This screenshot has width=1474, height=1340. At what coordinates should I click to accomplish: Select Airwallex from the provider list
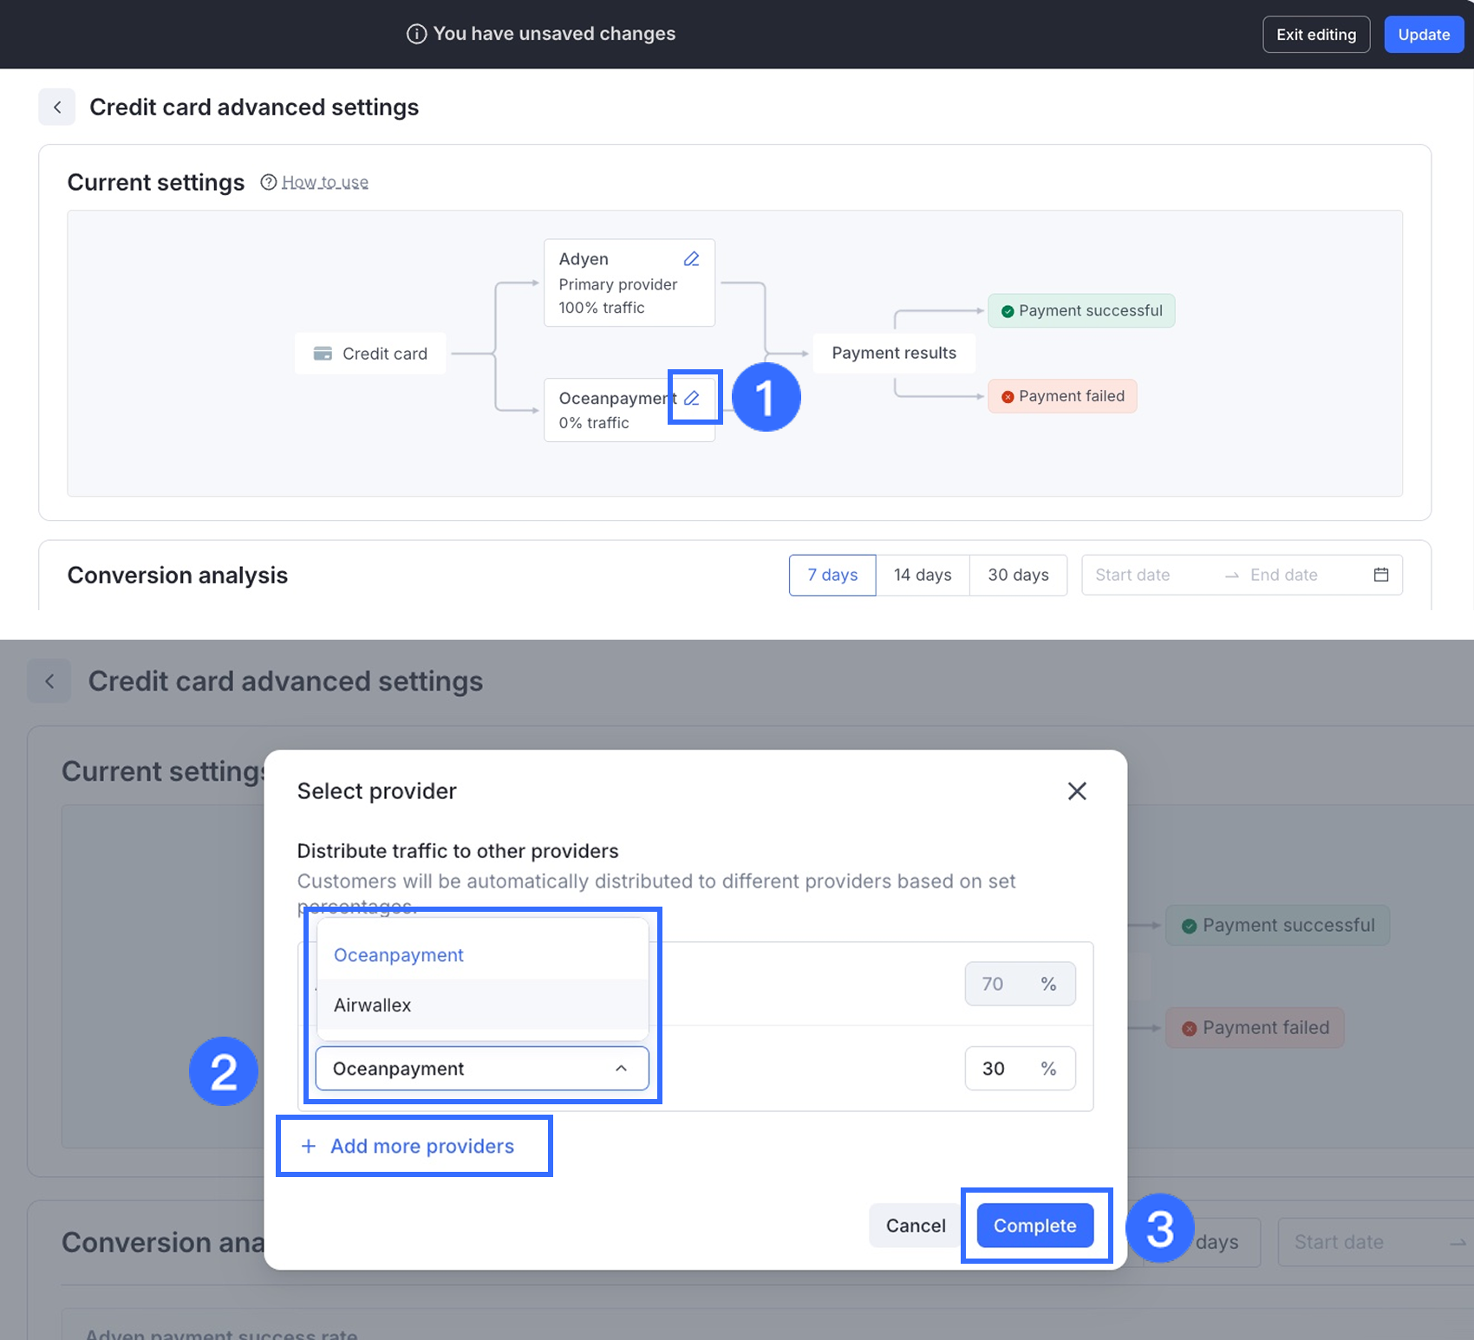[x=373, y=1005]
